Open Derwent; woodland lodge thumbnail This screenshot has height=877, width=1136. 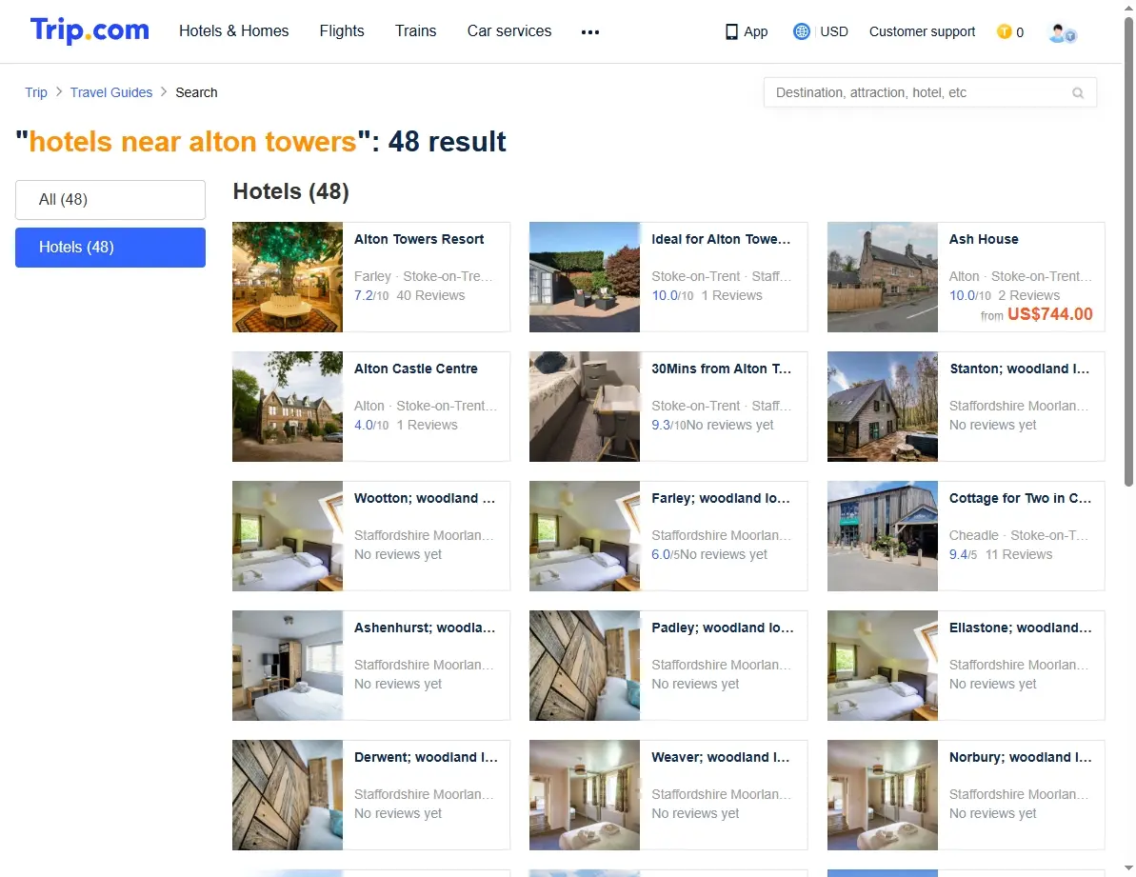[288, 796]
